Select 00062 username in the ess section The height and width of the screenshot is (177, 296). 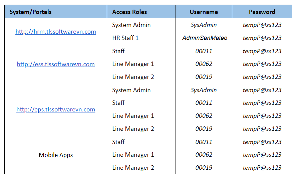(x=204, y=64)
